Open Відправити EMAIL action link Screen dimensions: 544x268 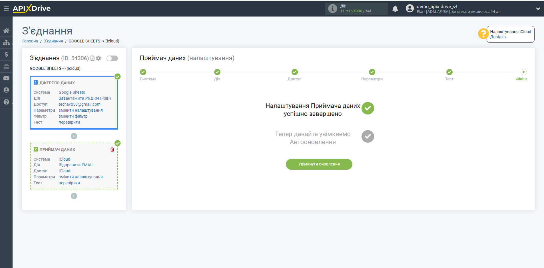(76, 165)
